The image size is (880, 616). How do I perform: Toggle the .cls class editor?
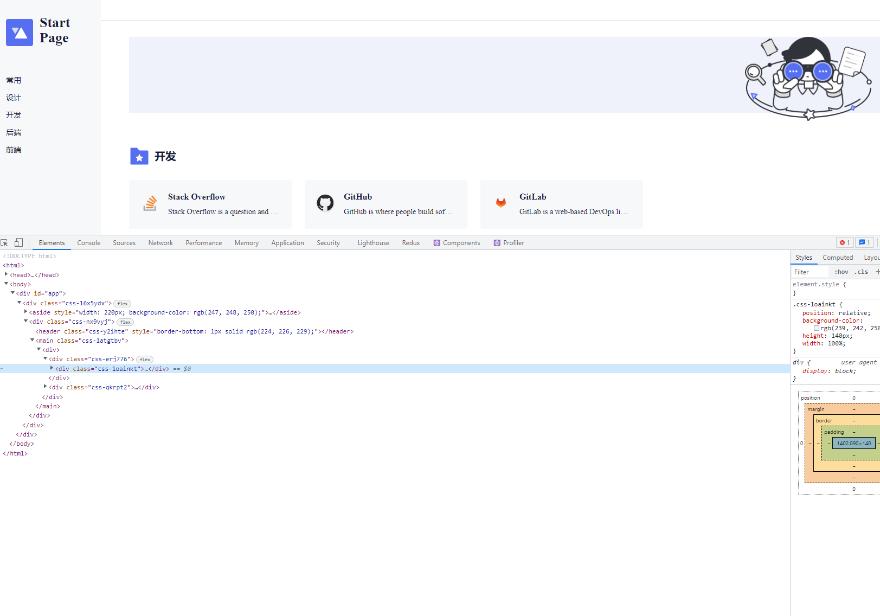[861, 271]
